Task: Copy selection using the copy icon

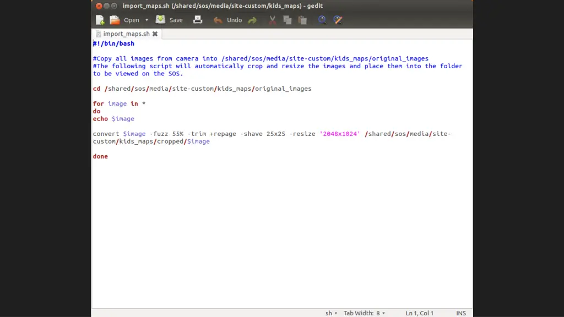Action: [x=288, y=20]
